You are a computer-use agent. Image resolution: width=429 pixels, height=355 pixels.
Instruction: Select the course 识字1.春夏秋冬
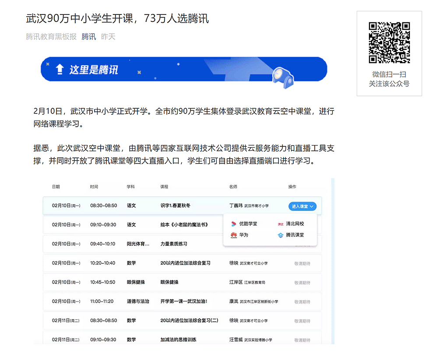pos(176,206)
